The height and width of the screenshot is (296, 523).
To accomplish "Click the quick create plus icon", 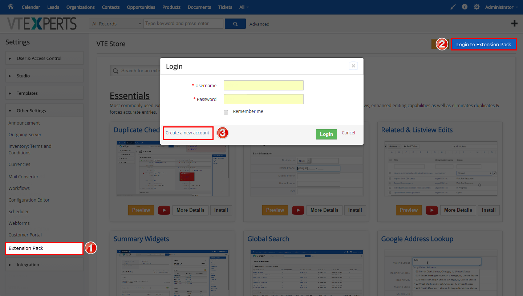I will (514, 24).
